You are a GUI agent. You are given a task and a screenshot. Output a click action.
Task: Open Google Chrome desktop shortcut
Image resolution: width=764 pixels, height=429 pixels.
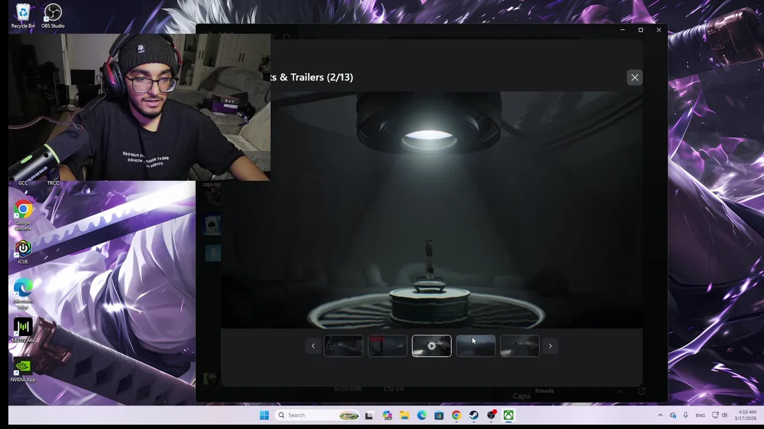point(23,216)
